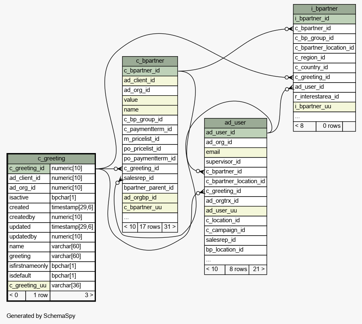Click '21 >' children count in ad_user
The height and width of the screenshot is (324, 362).
pos(258,269)
